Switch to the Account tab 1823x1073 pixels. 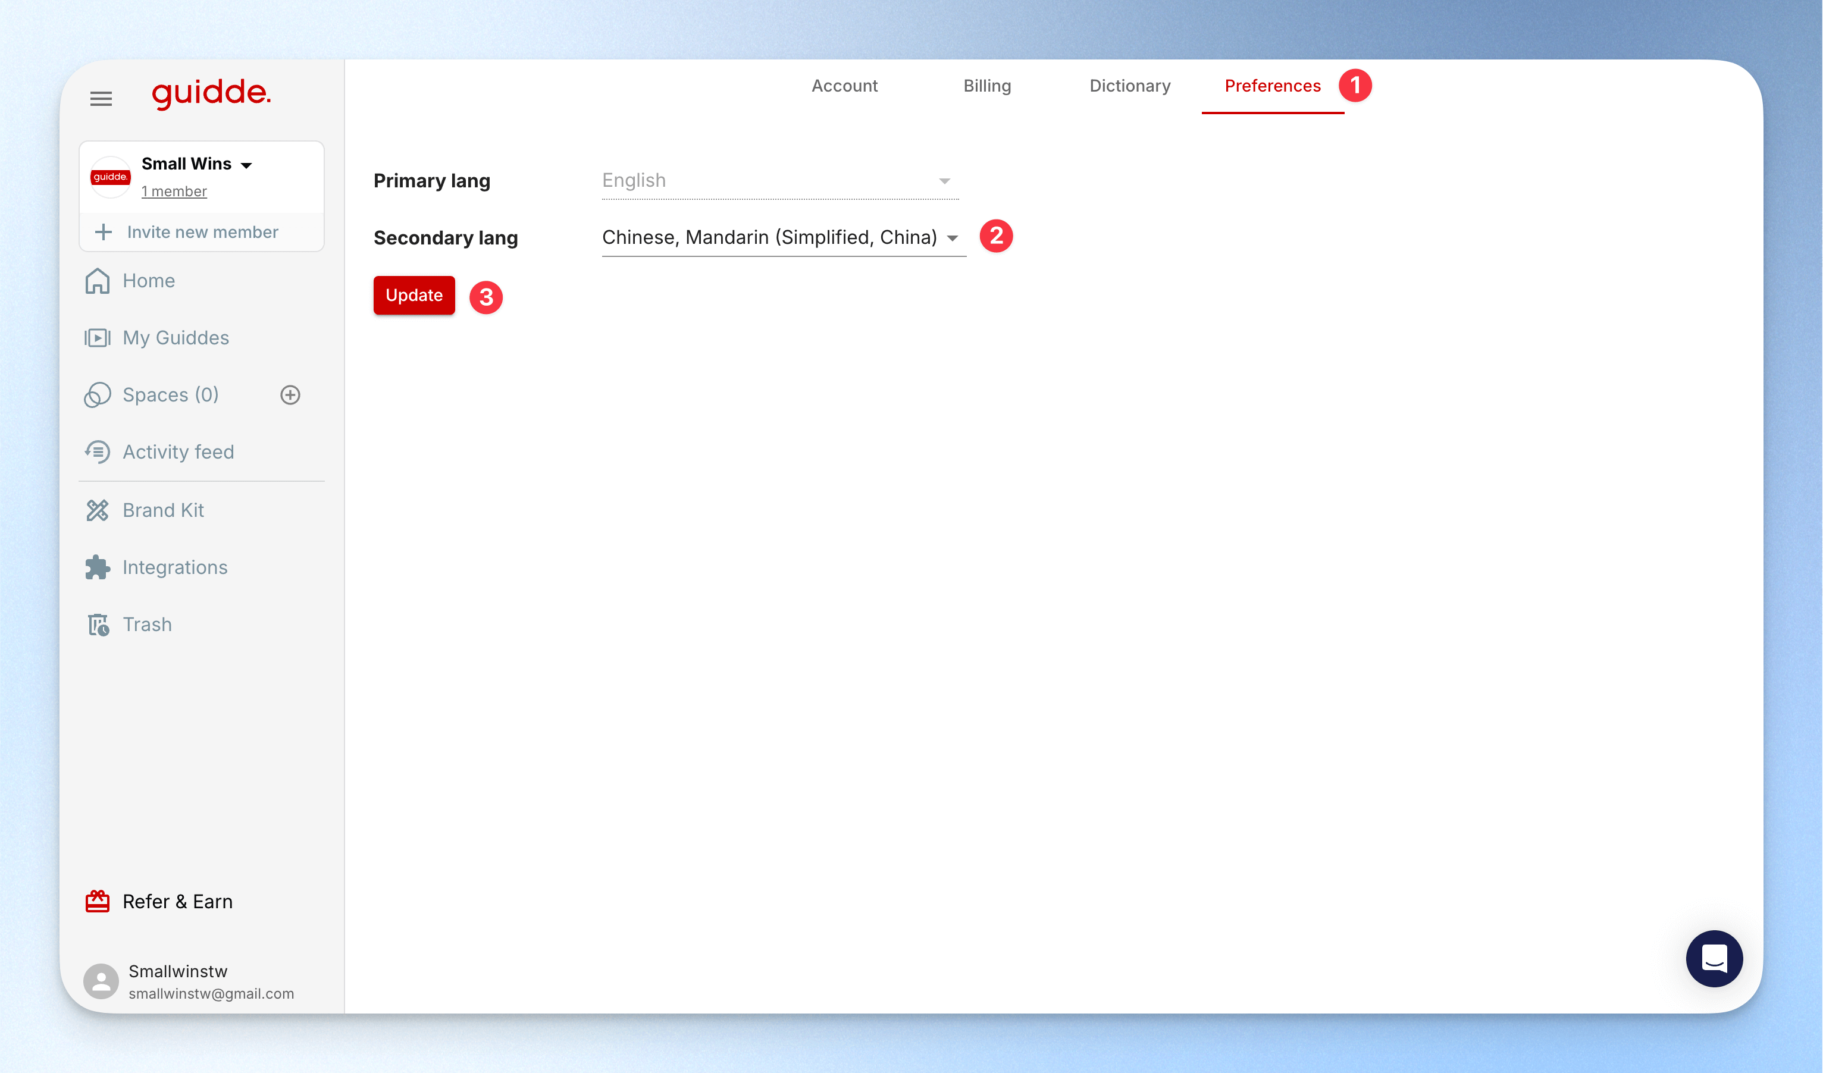[844, 86]
